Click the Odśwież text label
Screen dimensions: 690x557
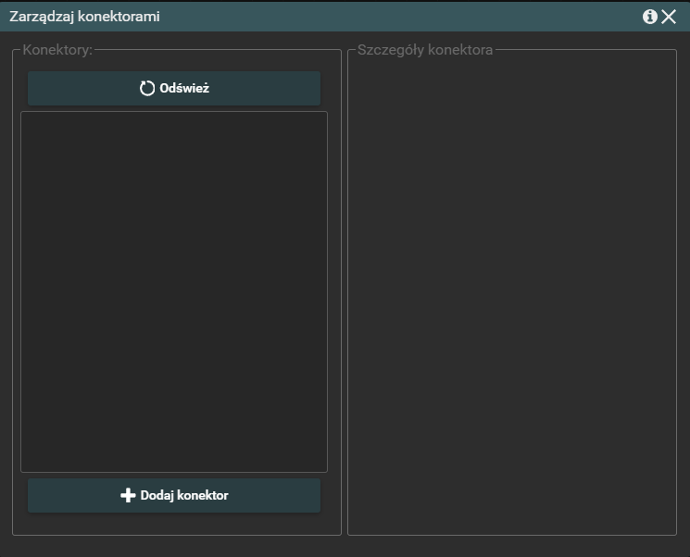pos(184,89)
